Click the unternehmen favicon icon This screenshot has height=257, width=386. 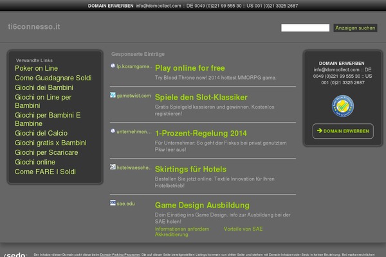113,131
